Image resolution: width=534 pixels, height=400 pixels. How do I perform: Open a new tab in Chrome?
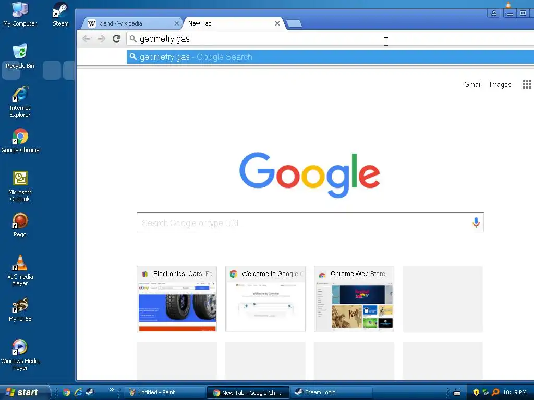coord(294,23)
